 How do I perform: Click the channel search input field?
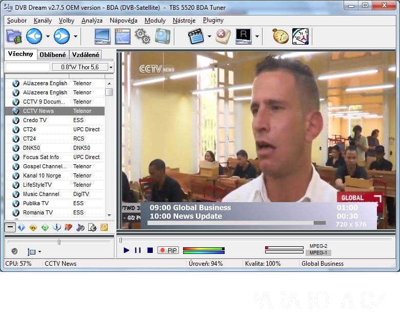tap(28, 67)
